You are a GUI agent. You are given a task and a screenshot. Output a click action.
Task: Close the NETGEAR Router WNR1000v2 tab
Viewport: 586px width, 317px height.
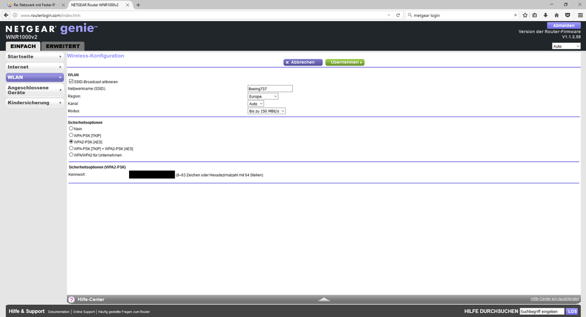click(x=127, y=5)
